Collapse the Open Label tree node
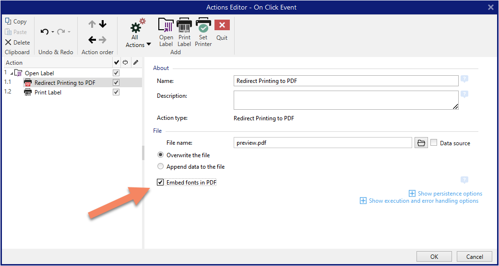Image resolution: width=499 pixels, height=266 pixels. pyautogui.click(x=12, y=73)
